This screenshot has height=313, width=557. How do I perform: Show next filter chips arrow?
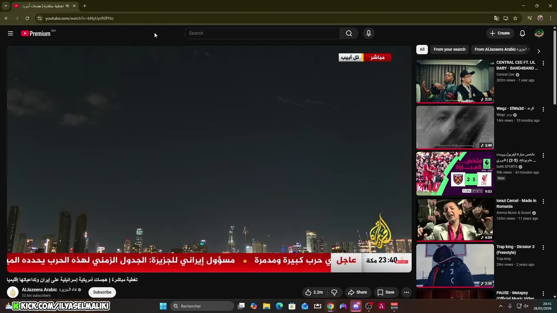[539, 51]
